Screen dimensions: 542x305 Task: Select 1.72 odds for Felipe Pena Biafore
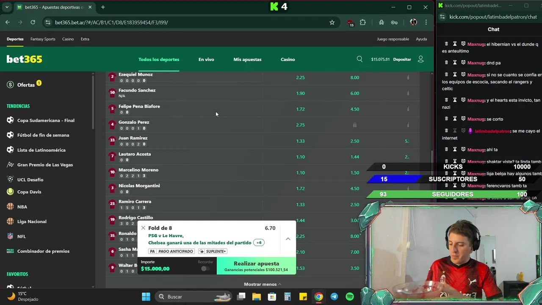(300, 109)
